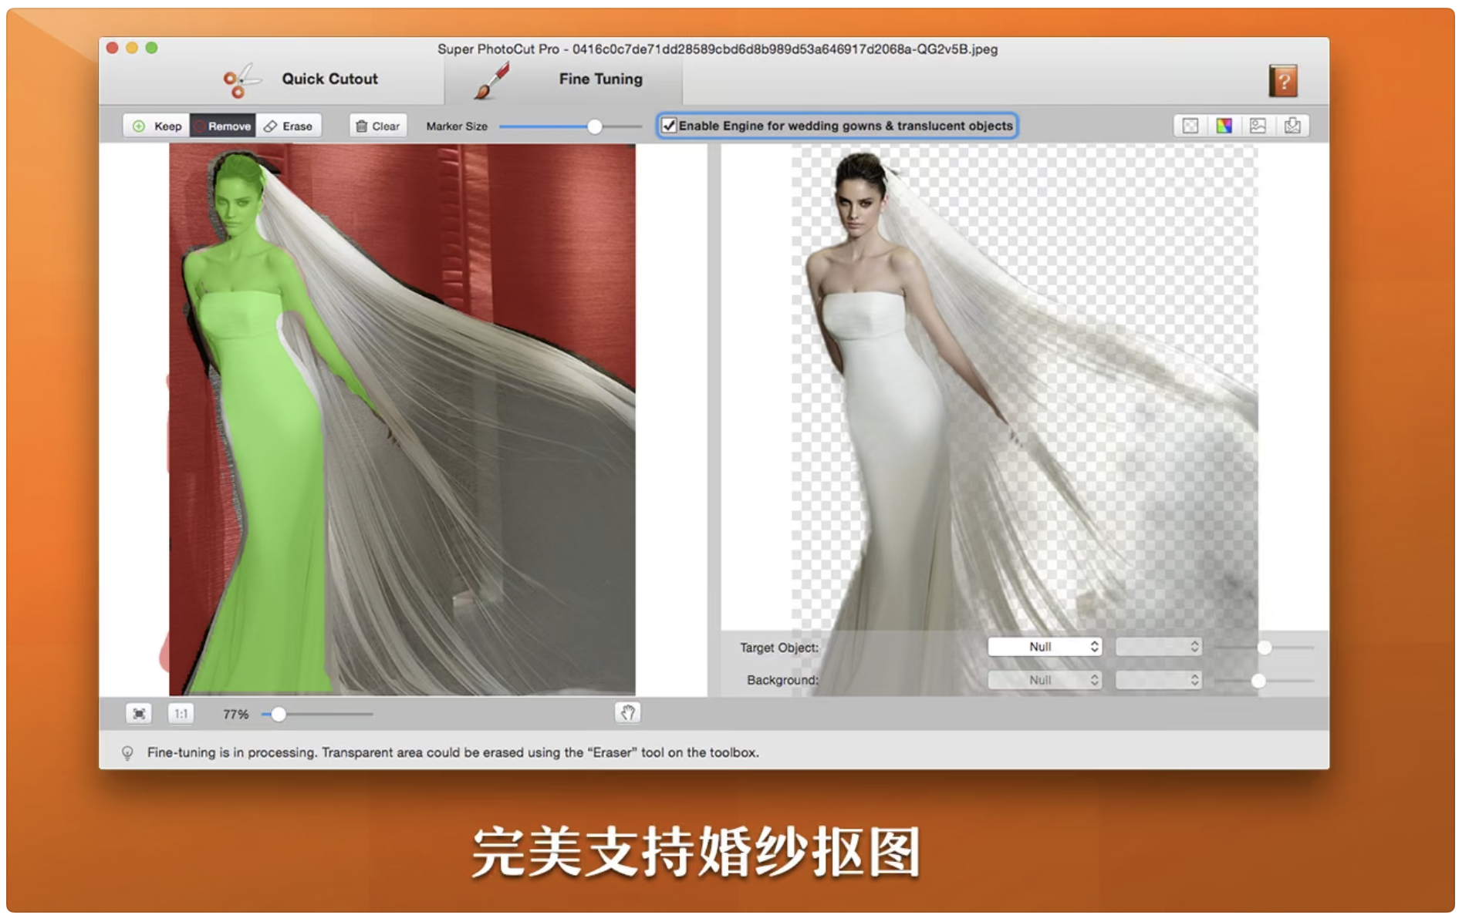
Task: Select the hand pan tool
Action: (x=628, y=713)
